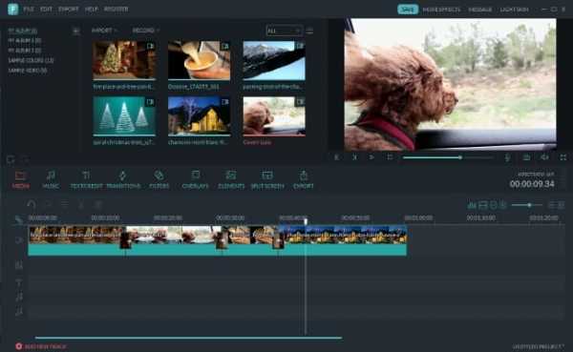Image resolution: width=573 pixels, height=352 pixels.
Task: Click the text track T icon
Action: [19, 282]
